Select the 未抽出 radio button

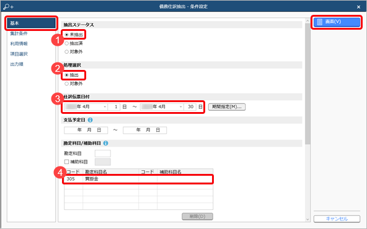pyautogui.click(x=66, y=35)
